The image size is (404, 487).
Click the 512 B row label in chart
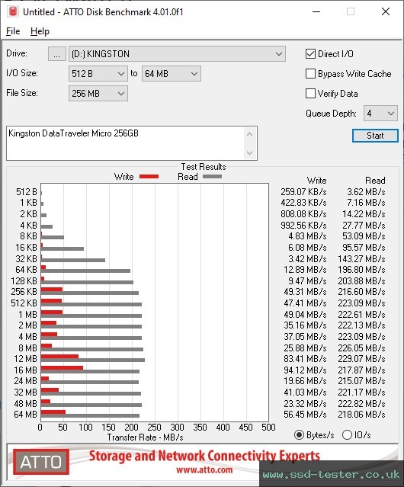(27, 192)
